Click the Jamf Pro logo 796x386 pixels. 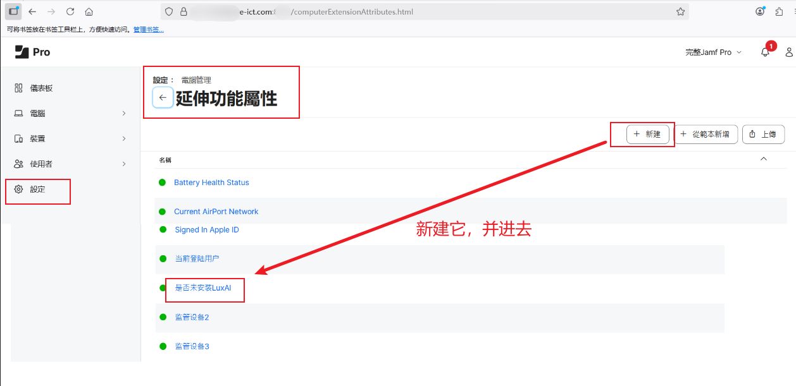pos(32,52)
